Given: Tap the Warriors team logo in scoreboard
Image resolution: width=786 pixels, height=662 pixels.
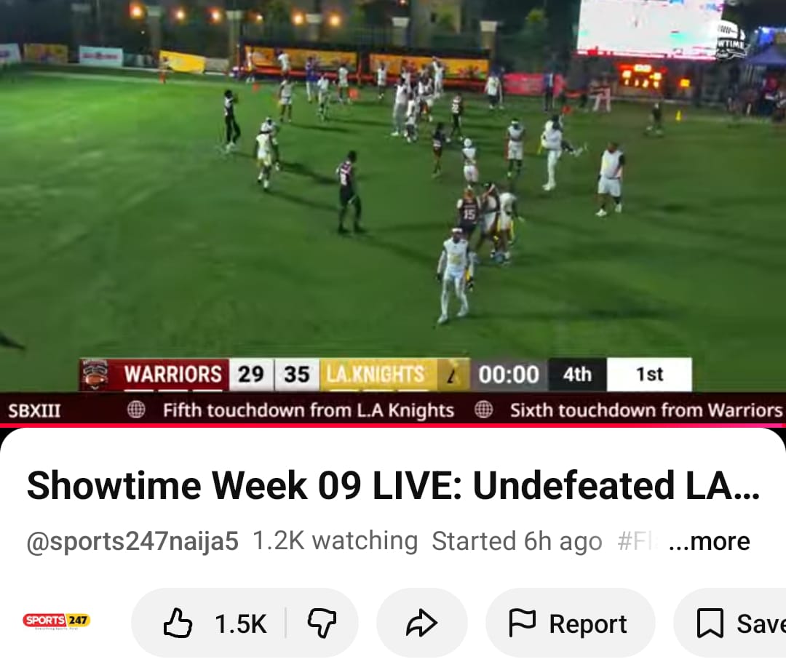Looking at the screenshot, I should pos(95,375).
